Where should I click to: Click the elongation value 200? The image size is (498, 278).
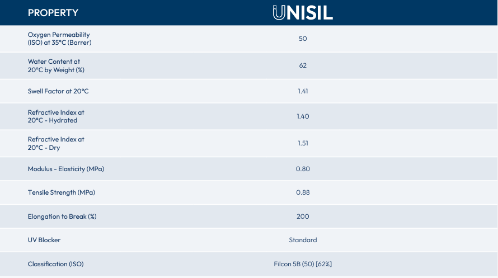[303, 216]
